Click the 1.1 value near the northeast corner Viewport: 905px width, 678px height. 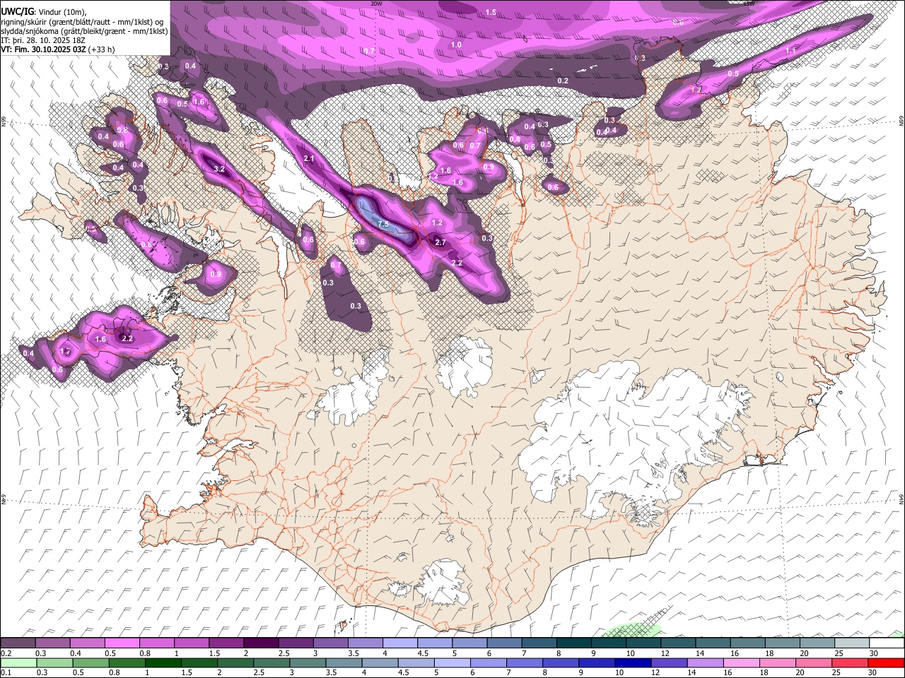pos(790,50)
